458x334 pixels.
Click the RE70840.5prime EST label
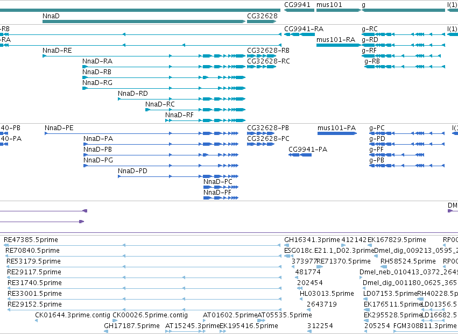[32, 251]
